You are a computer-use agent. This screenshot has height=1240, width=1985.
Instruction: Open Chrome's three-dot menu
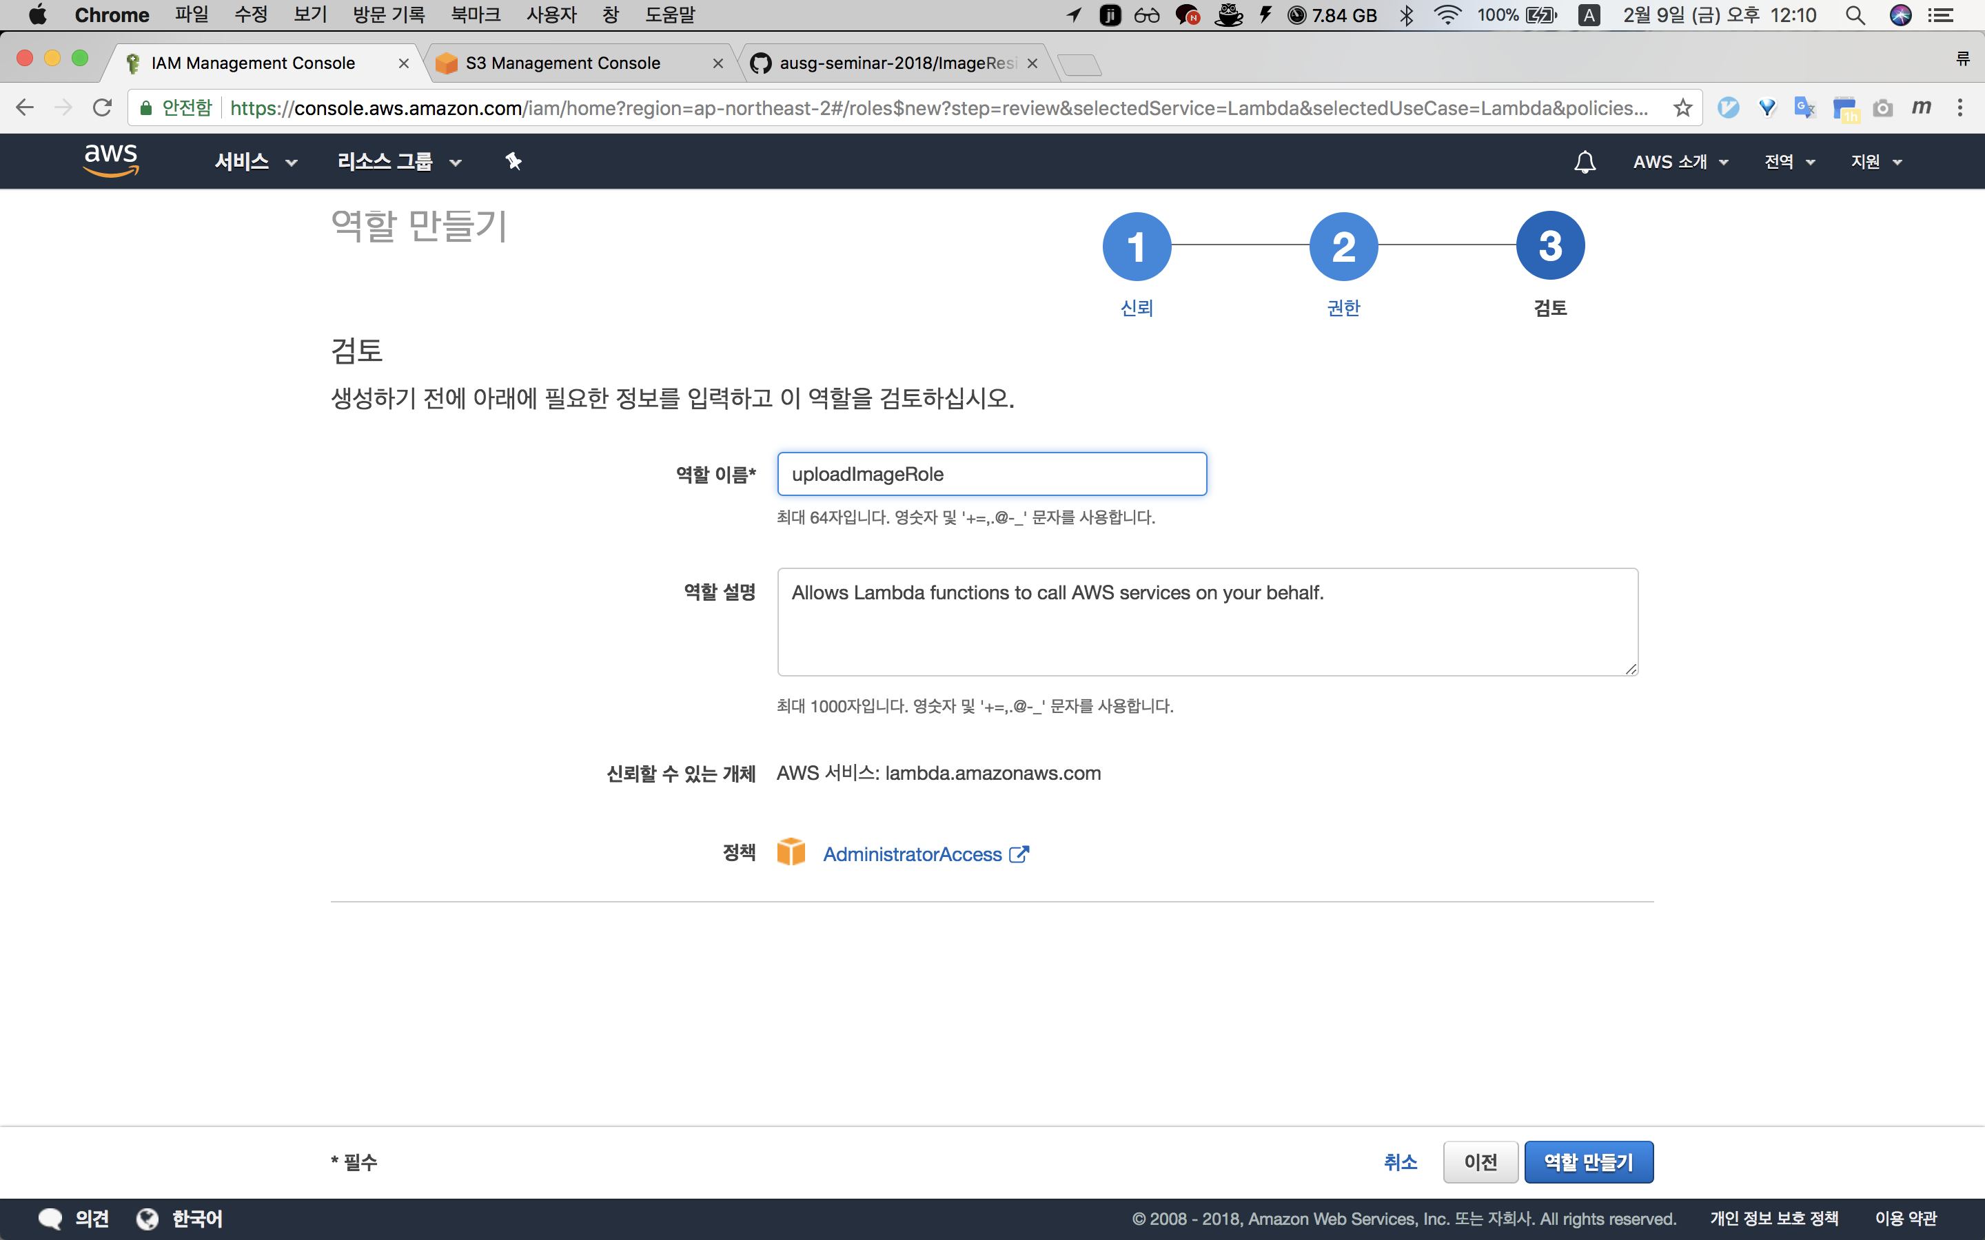(x=1959, y=108)
